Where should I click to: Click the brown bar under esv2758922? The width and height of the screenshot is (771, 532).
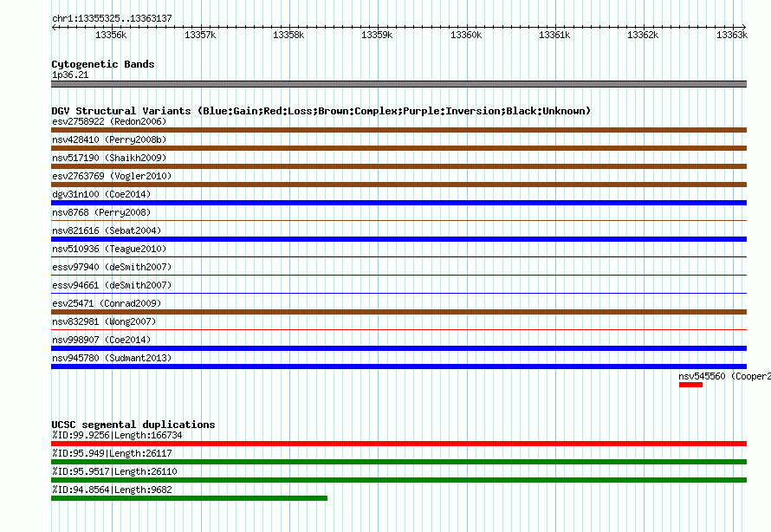point(398,130)
